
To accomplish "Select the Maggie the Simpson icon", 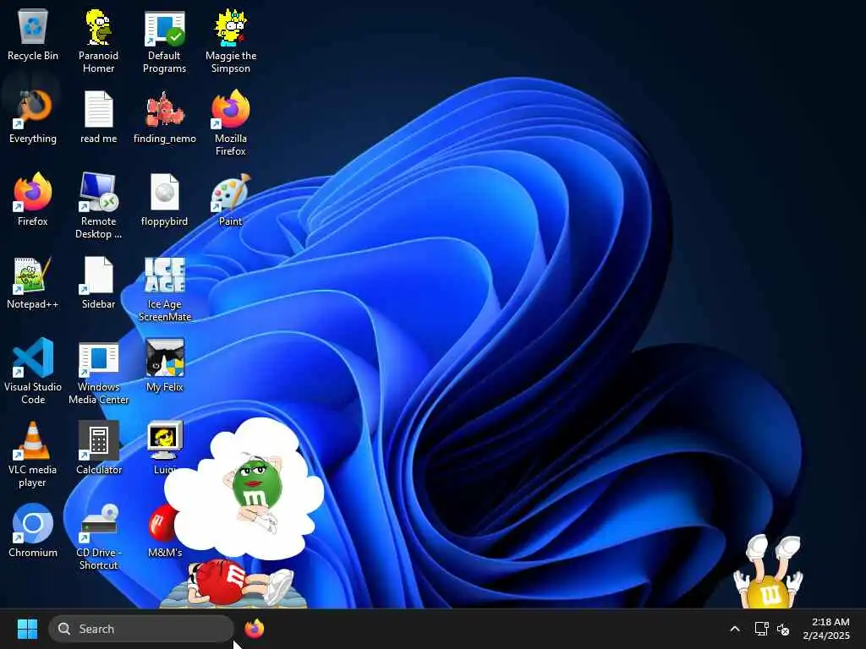I will click(x=231, y=41).
